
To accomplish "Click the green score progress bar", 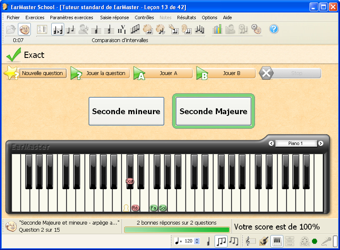I will tap(177, 230).
